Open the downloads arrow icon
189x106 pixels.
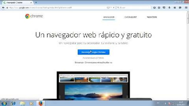coord(169,8)
